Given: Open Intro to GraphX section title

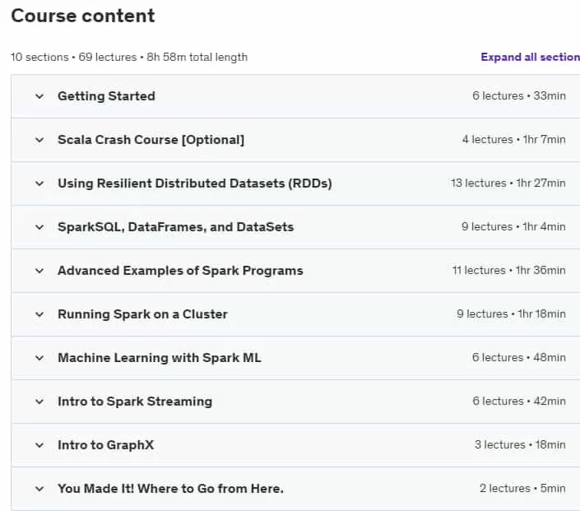Looking at the screenshot, I should coord(106,445).
